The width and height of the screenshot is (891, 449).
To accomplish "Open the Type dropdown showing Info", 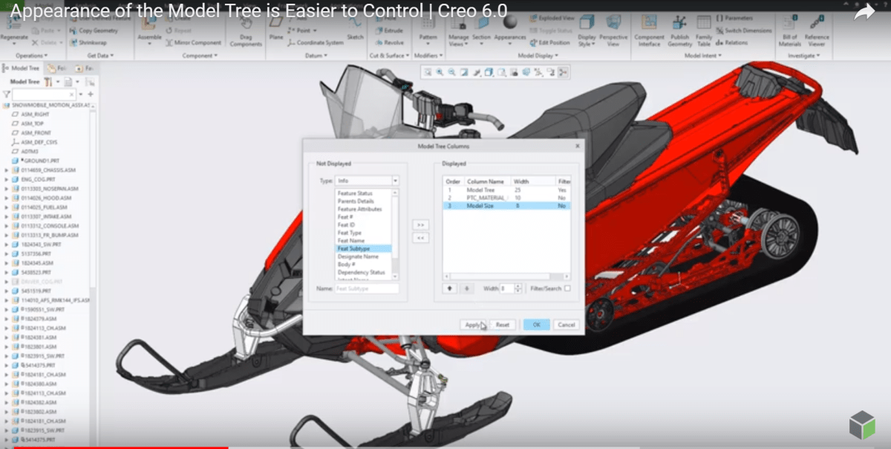I will tap(396, 180).
